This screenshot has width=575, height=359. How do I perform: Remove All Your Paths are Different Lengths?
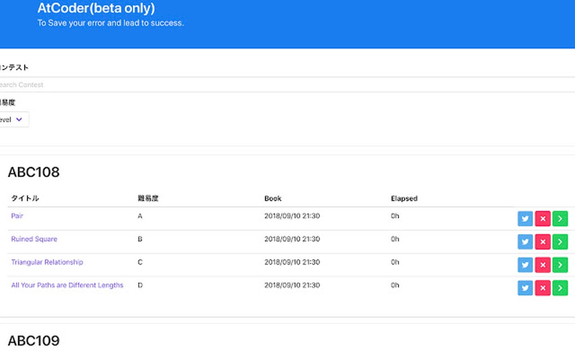point(542,288)
